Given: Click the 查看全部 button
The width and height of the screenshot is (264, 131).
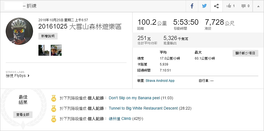Looking at the screenshot, I should [23, 115].
